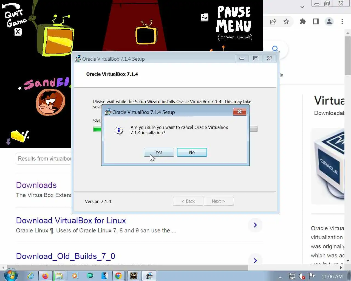
Task: Bookmark this page with the star icon
Action: (x=286, y=22)
